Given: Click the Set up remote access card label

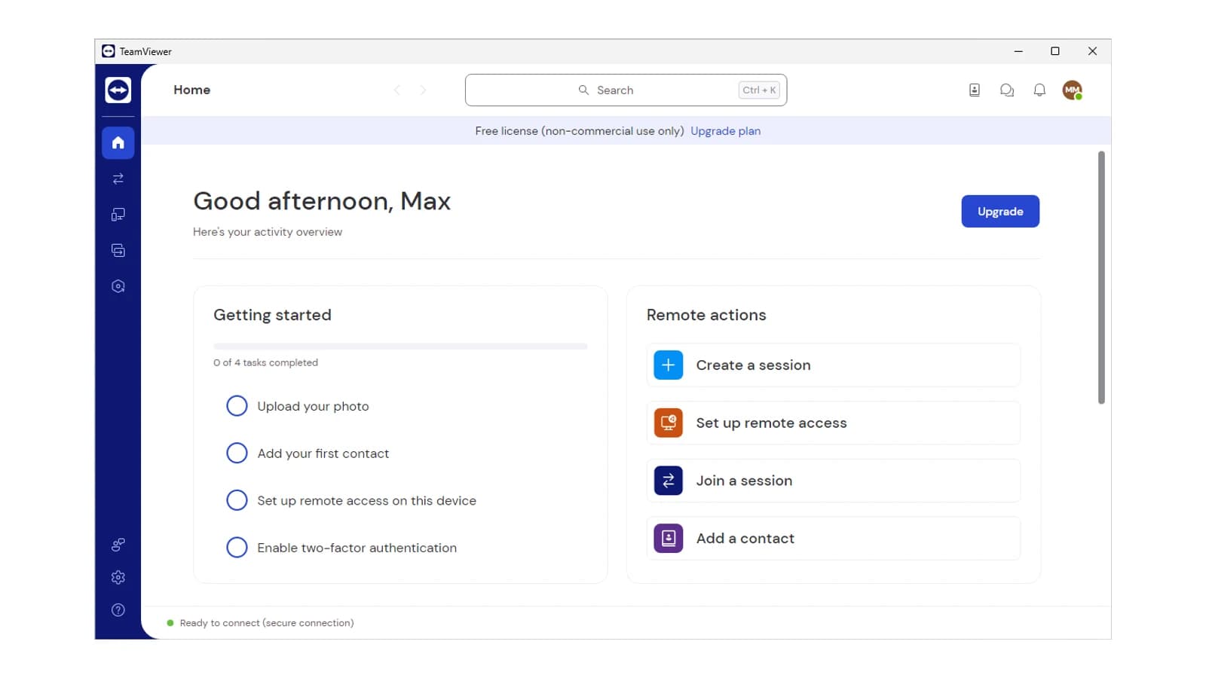Looking at the screenshot, I should (771, 423).
